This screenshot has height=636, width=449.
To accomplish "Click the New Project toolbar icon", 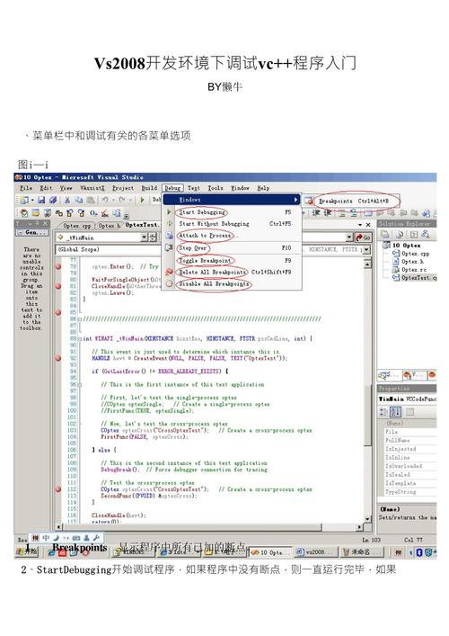I will click(24, 200).
